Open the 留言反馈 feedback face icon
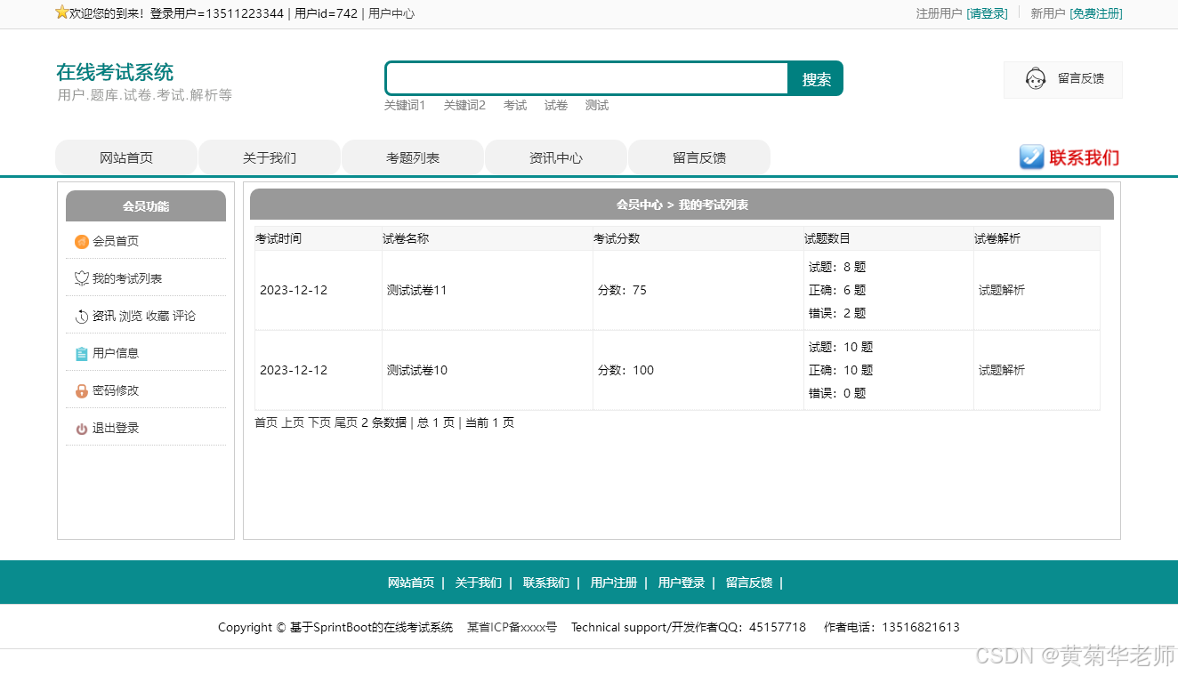Viewport: 1178px width, 675px height. tap(1035, 78)
